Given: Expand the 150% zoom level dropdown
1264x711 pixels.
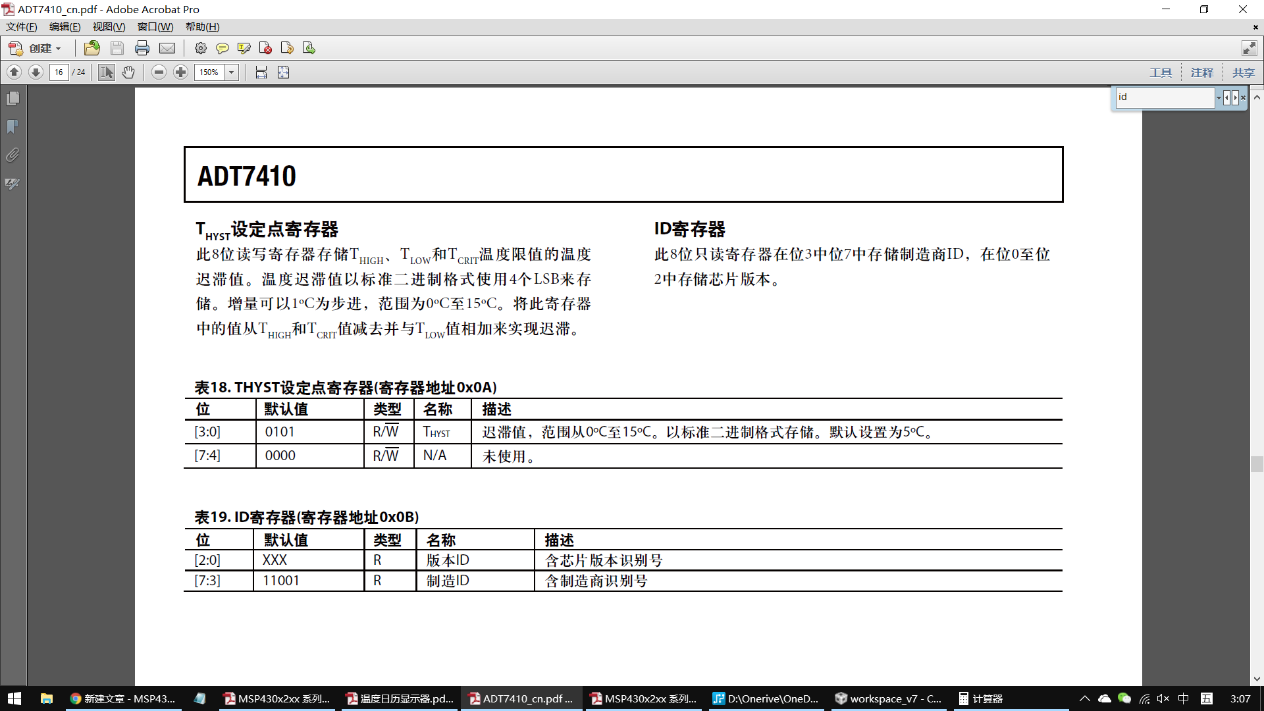Looking at the screenshot, I should pos(232,72).
